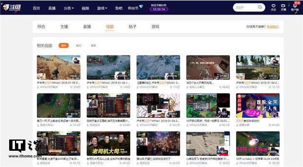Click the fan festival countdown timer 12:52:14
The image size is (303, 167).
pyautogui.click(x=159, y=9)
